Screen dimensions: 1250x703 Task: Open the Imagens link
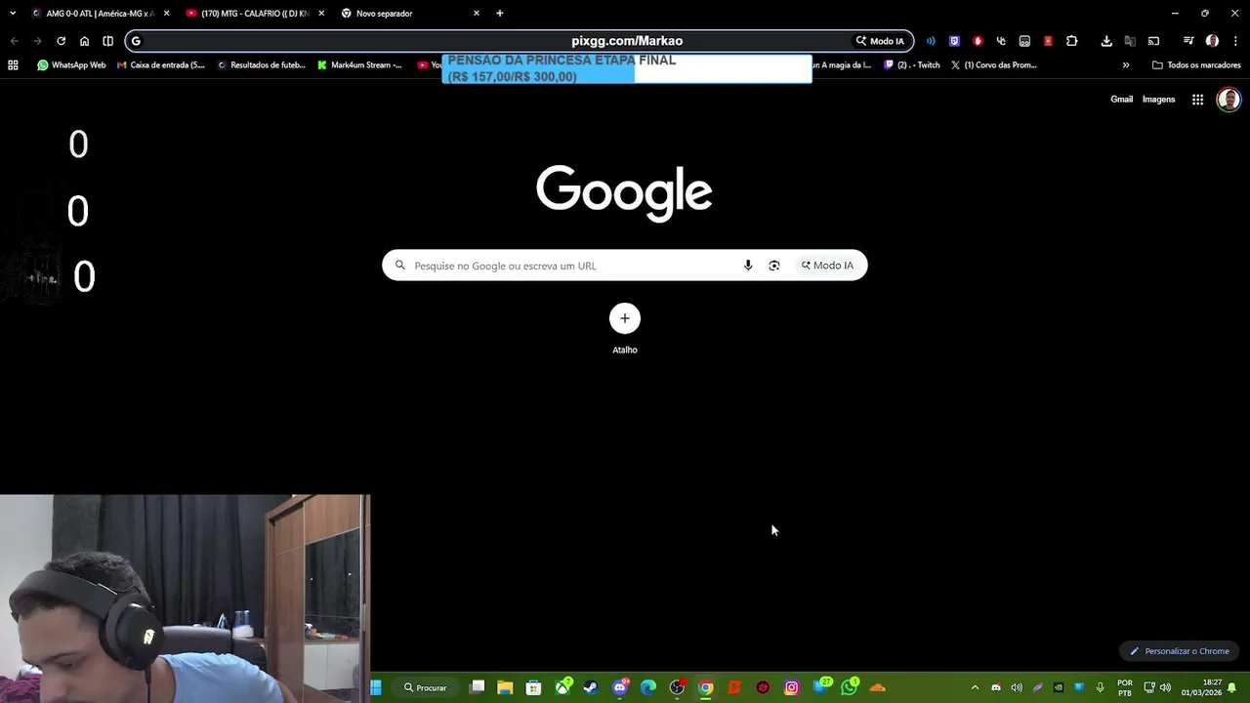point(1158,100)
